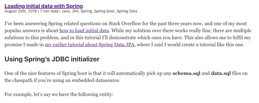The height and width of the screenshot is (103, 259).
Task: Open the 'Loading initial data with Spring' title link
Action: pos(44,6)
